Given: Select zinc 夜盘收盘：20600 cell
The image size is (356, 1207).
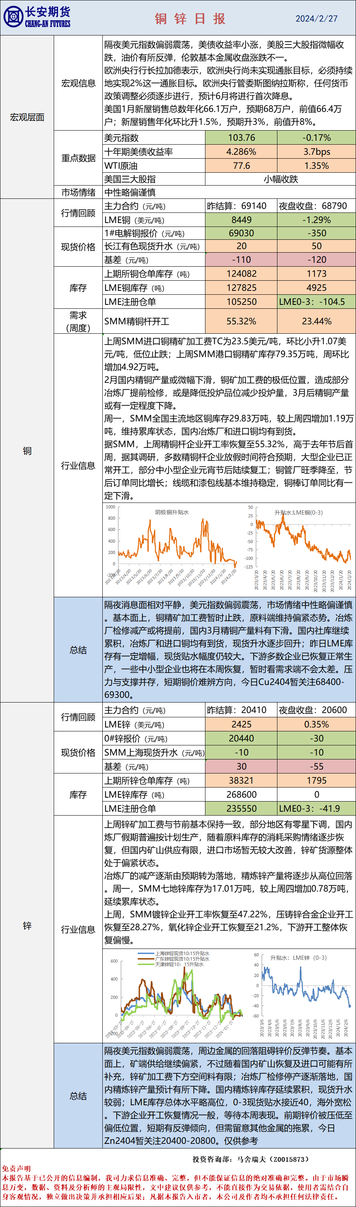Looking at the screenshot, I should (x=316, y=710).
